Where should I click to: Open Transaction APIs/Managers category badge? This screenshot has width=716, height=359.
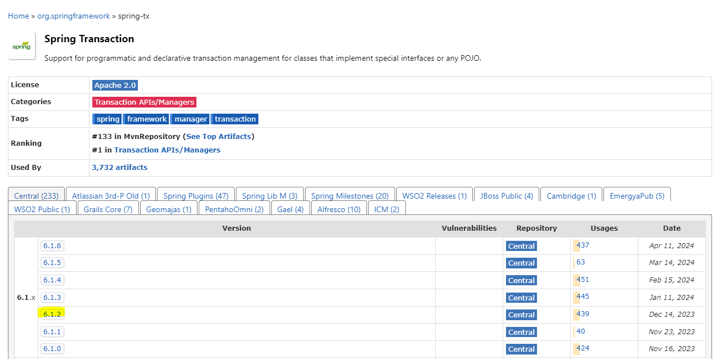tap(144, 102)
